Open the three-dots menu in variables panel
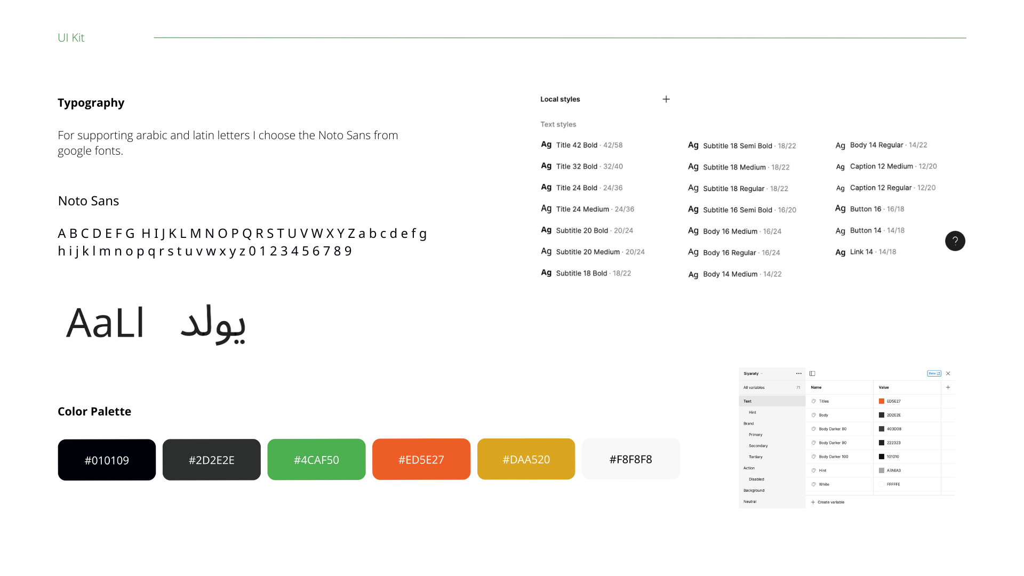The height and width of the screenshot is (576, 1024). 798,373
